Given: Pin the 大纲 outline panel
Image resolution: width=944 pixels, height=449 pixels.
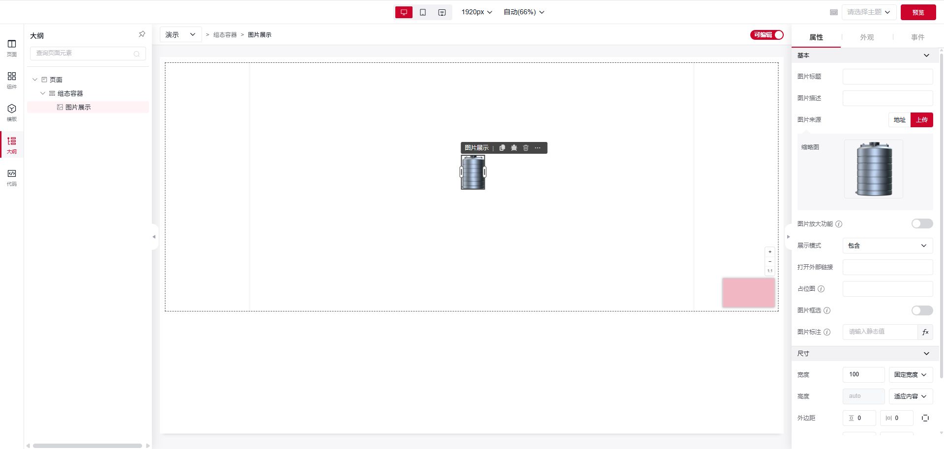Looking at the screenshot, I should coord(142,34).
